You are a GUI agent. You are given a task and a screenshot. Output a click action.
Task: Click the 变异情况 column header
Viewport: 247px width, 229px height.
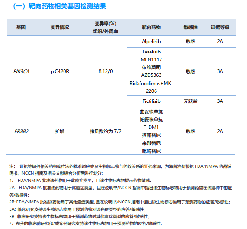[60, 27]
